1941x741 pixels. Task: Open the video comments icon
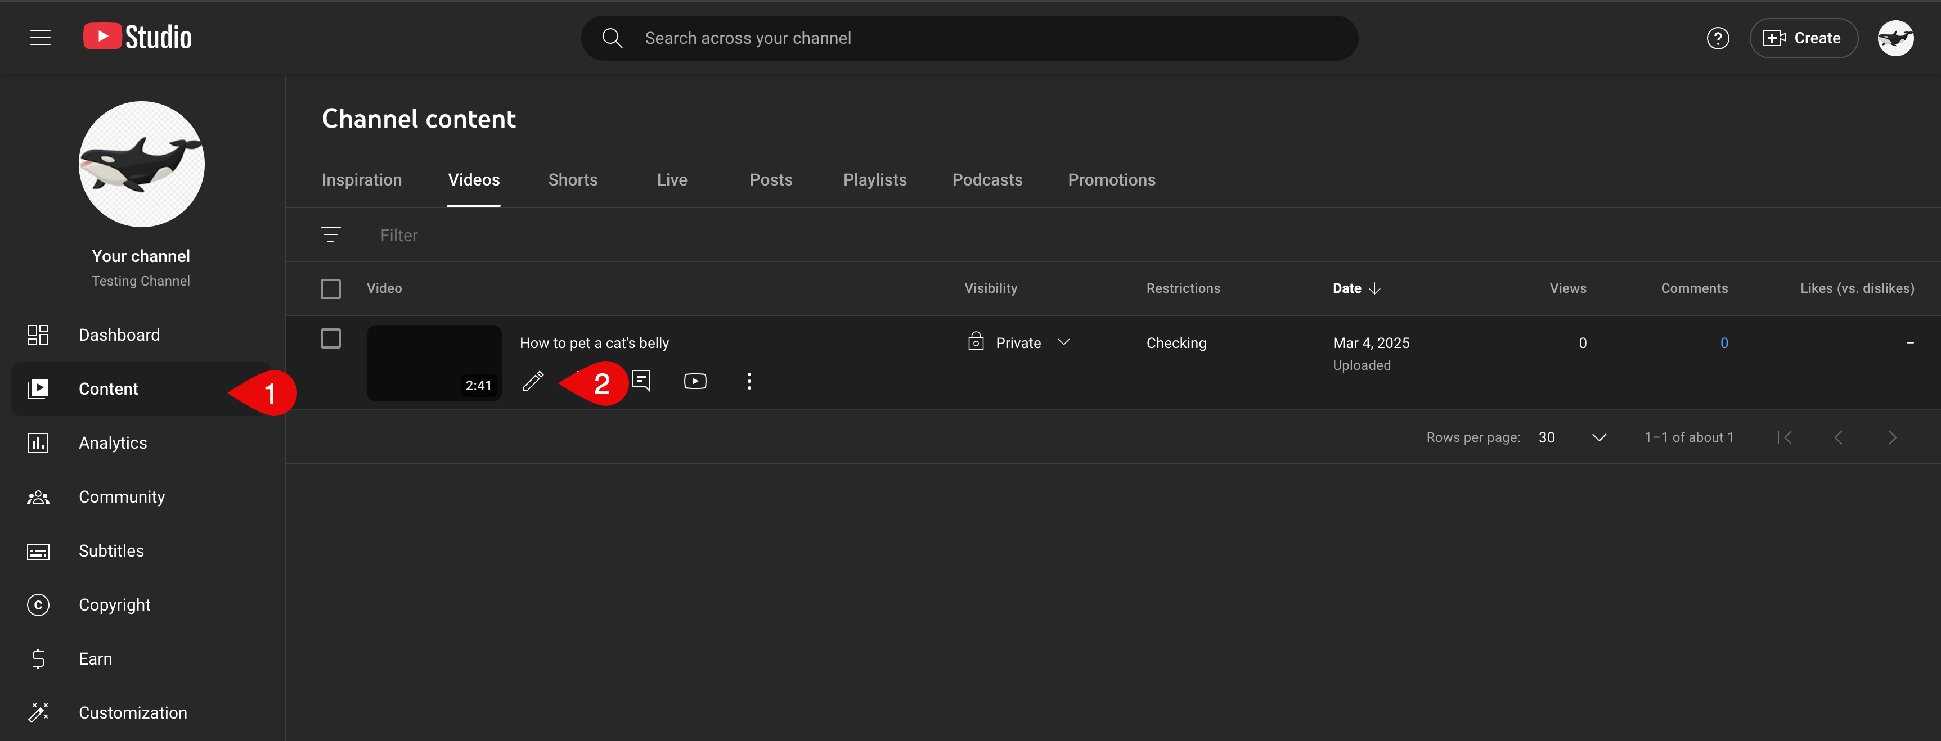pos(641,381)
